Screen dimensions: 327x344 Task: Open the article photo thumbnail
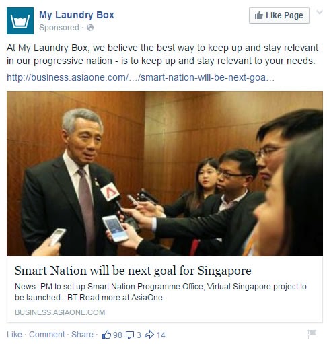(x=165, y=174)
